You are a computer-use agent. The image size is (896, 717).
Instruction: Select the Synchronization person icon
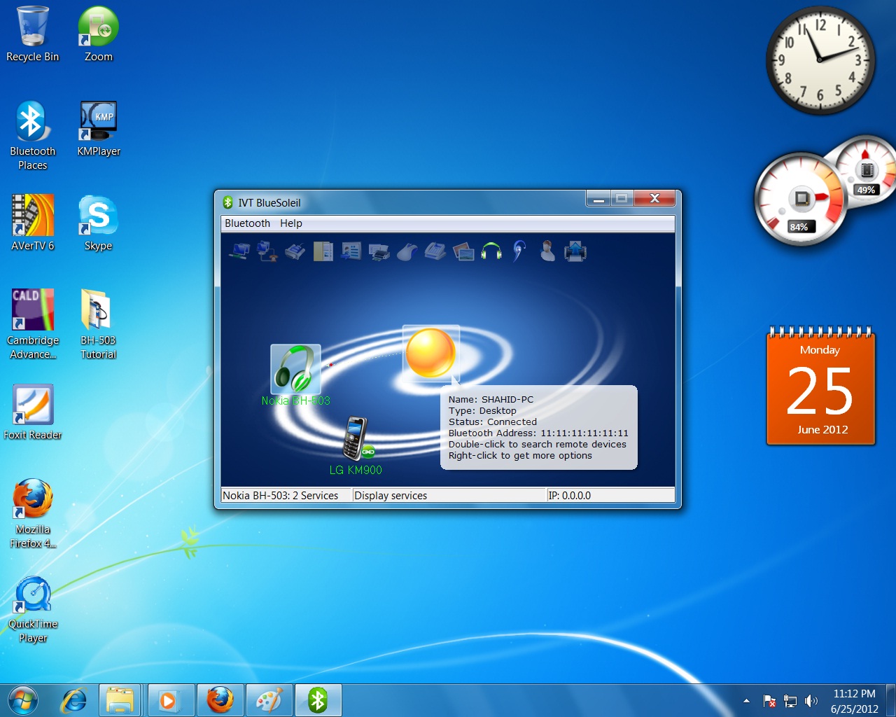547,251
